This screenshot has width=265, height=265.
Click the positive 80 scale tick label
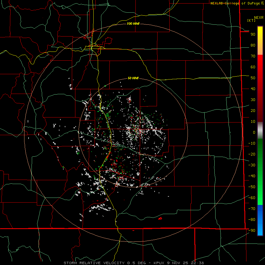tap(253, 45)
